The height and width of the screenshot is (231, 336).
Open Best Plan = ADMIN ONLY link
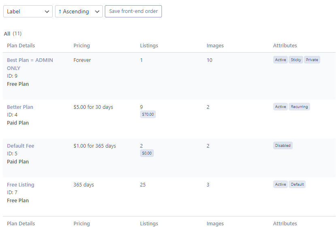pos(30,64)
